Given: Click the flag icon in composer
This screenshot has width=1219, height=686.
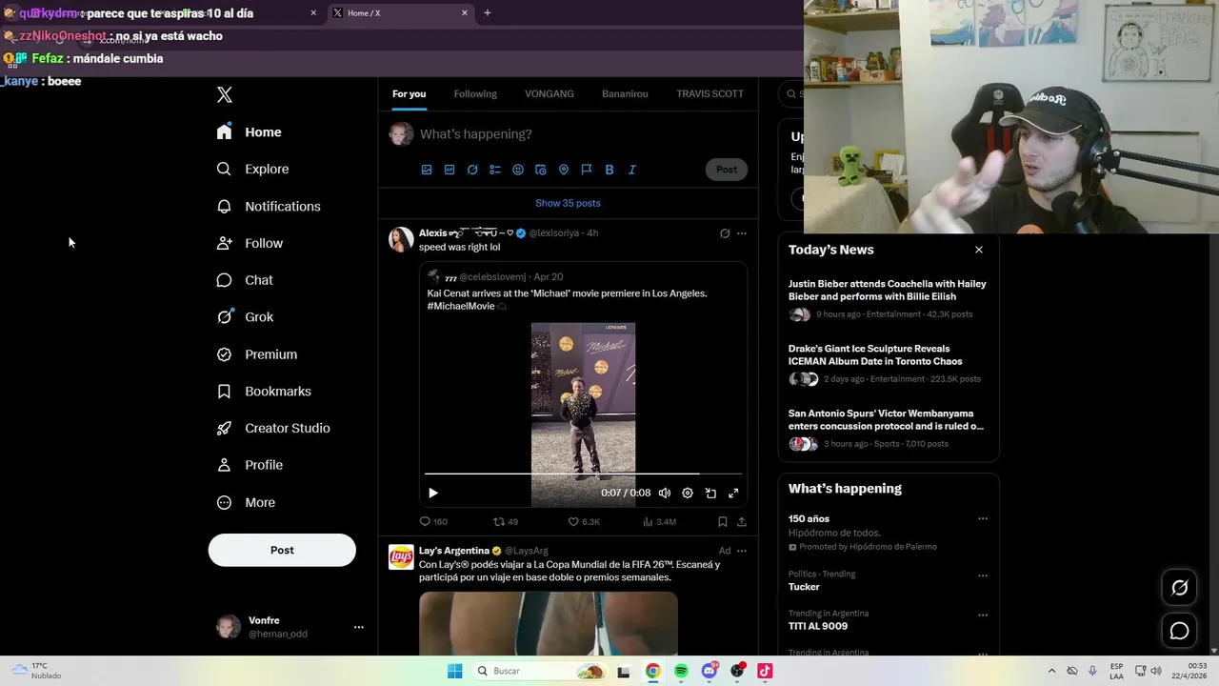Looking at the screenshot, I should pyautogui.click(x=587, y=170).
